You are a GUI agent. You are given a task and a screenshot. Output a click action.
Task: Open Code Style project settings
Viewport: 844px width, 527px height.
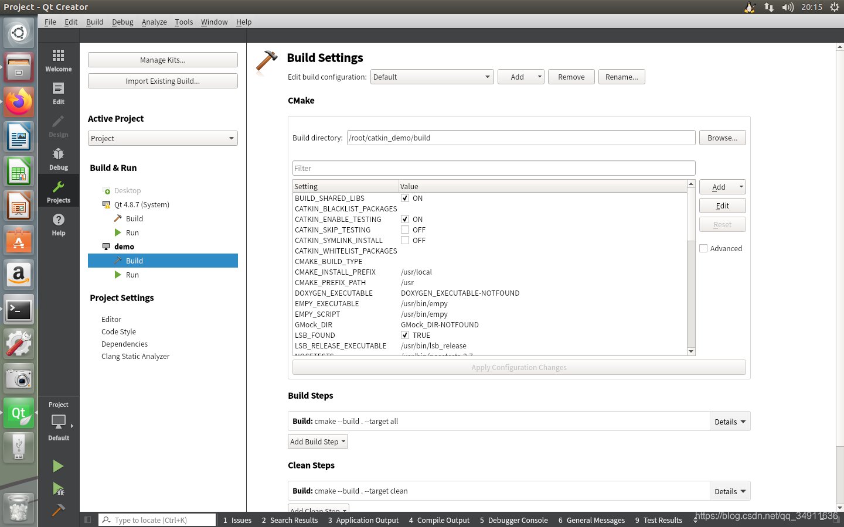click(118, 331)
